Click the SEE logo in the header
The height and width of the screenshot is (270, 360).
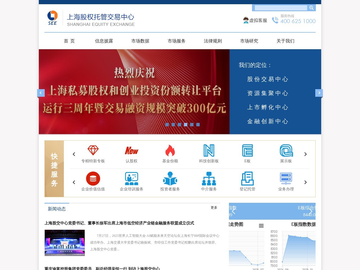click(53, 18)
